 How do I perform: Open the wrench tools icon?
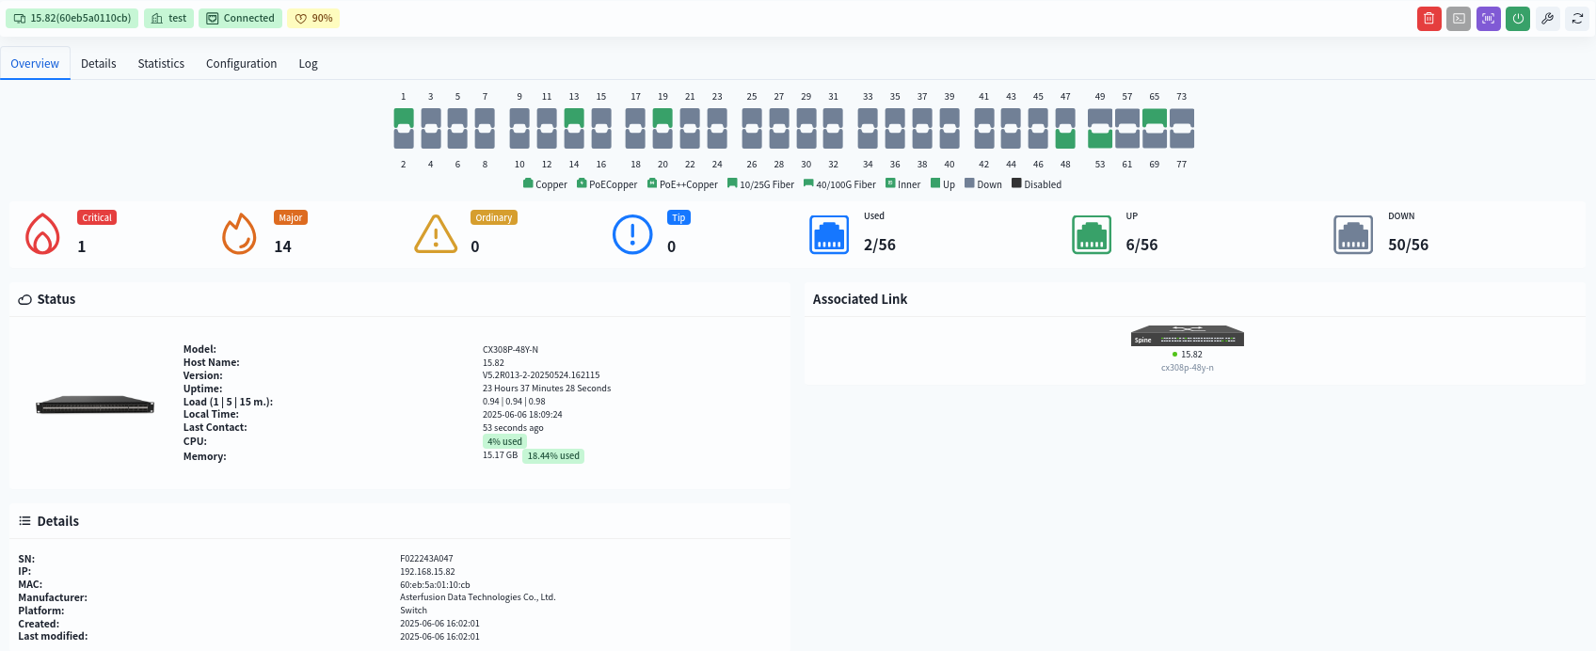click(1547, 19)
